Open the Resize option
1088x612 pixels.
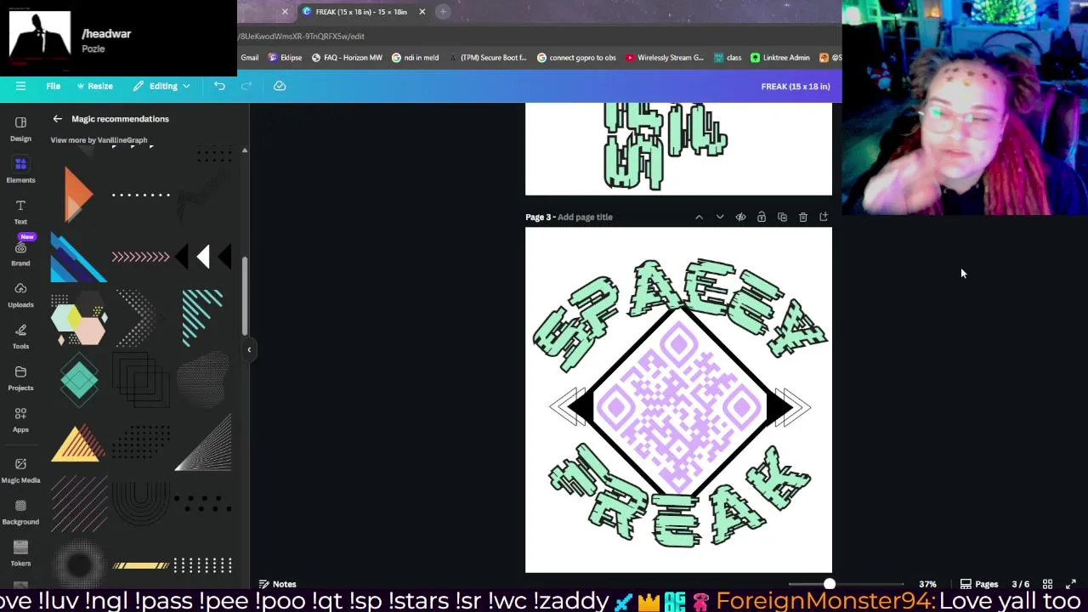pos(94,86)
